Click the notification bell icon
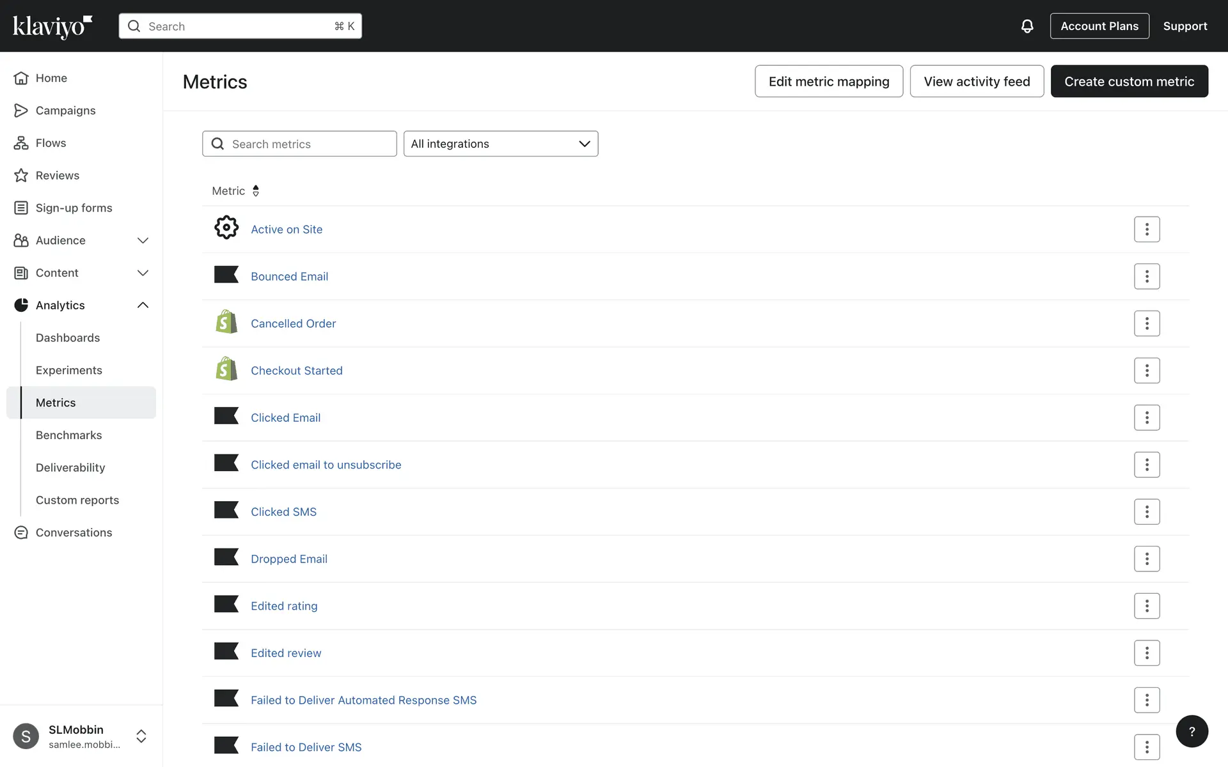 click(1027, 26)
